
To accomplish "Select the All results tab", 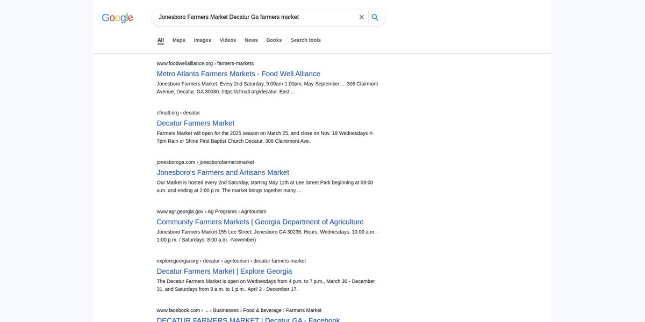I will pyautogui.click(x=161, y=40).
